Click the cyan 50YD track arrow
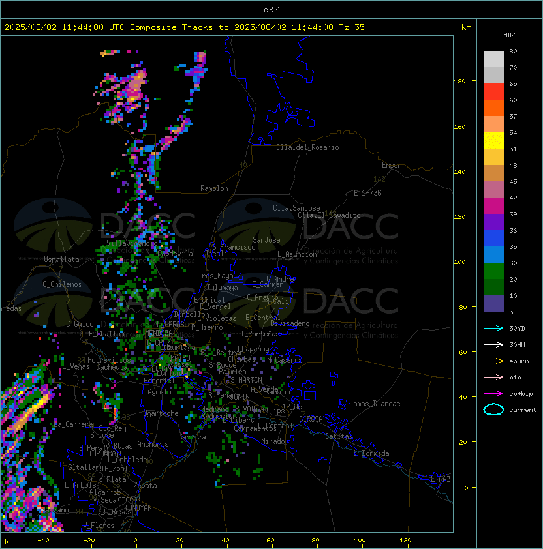 point(493,328)
